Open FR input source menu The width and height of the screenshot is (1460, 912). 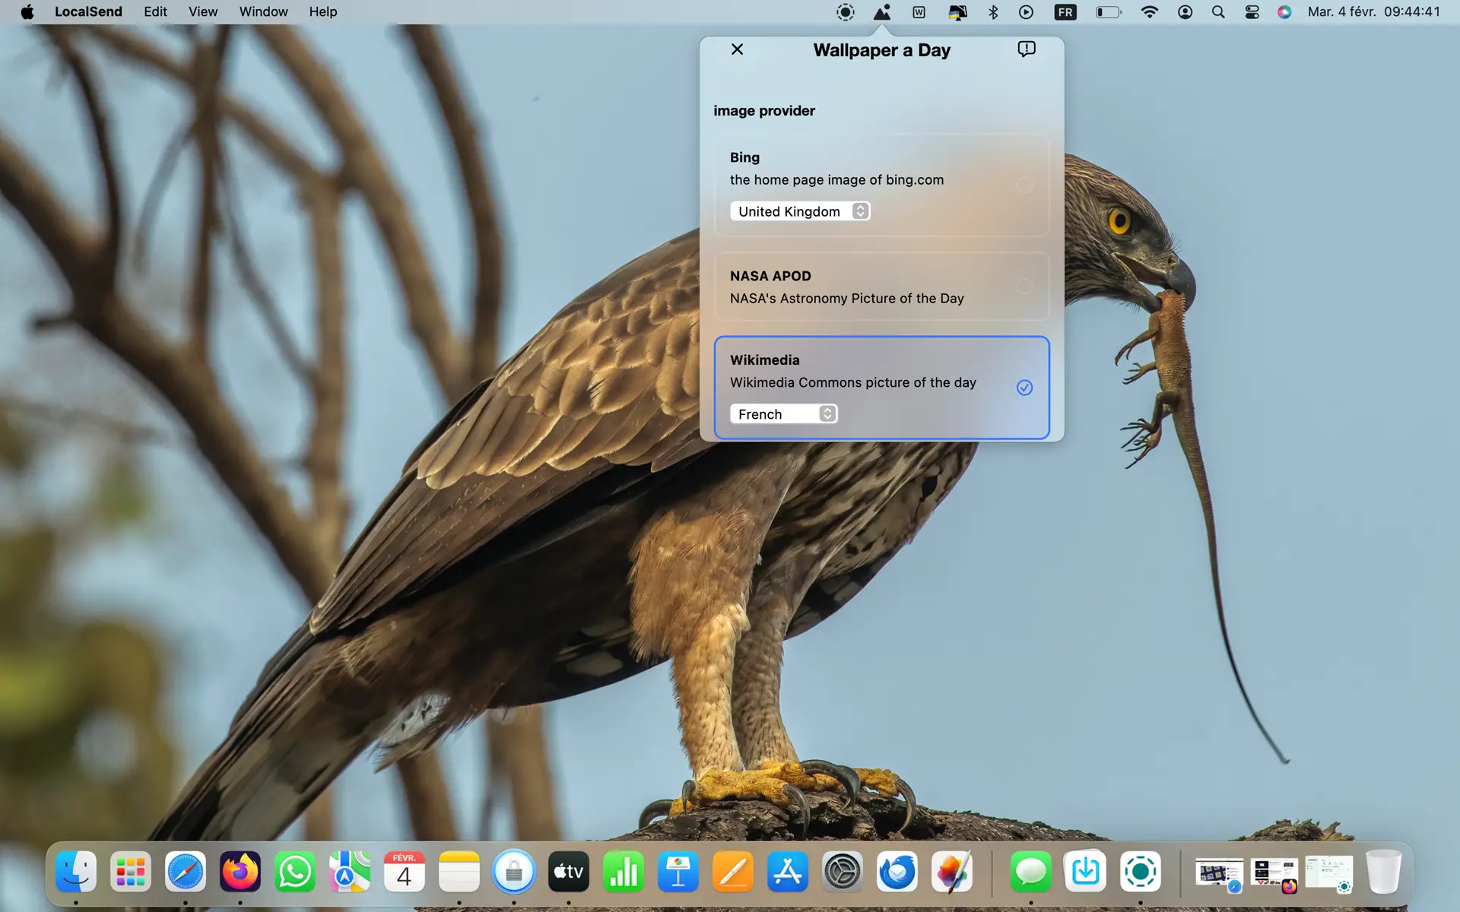pyautogui.click(x=1065, y=12)
